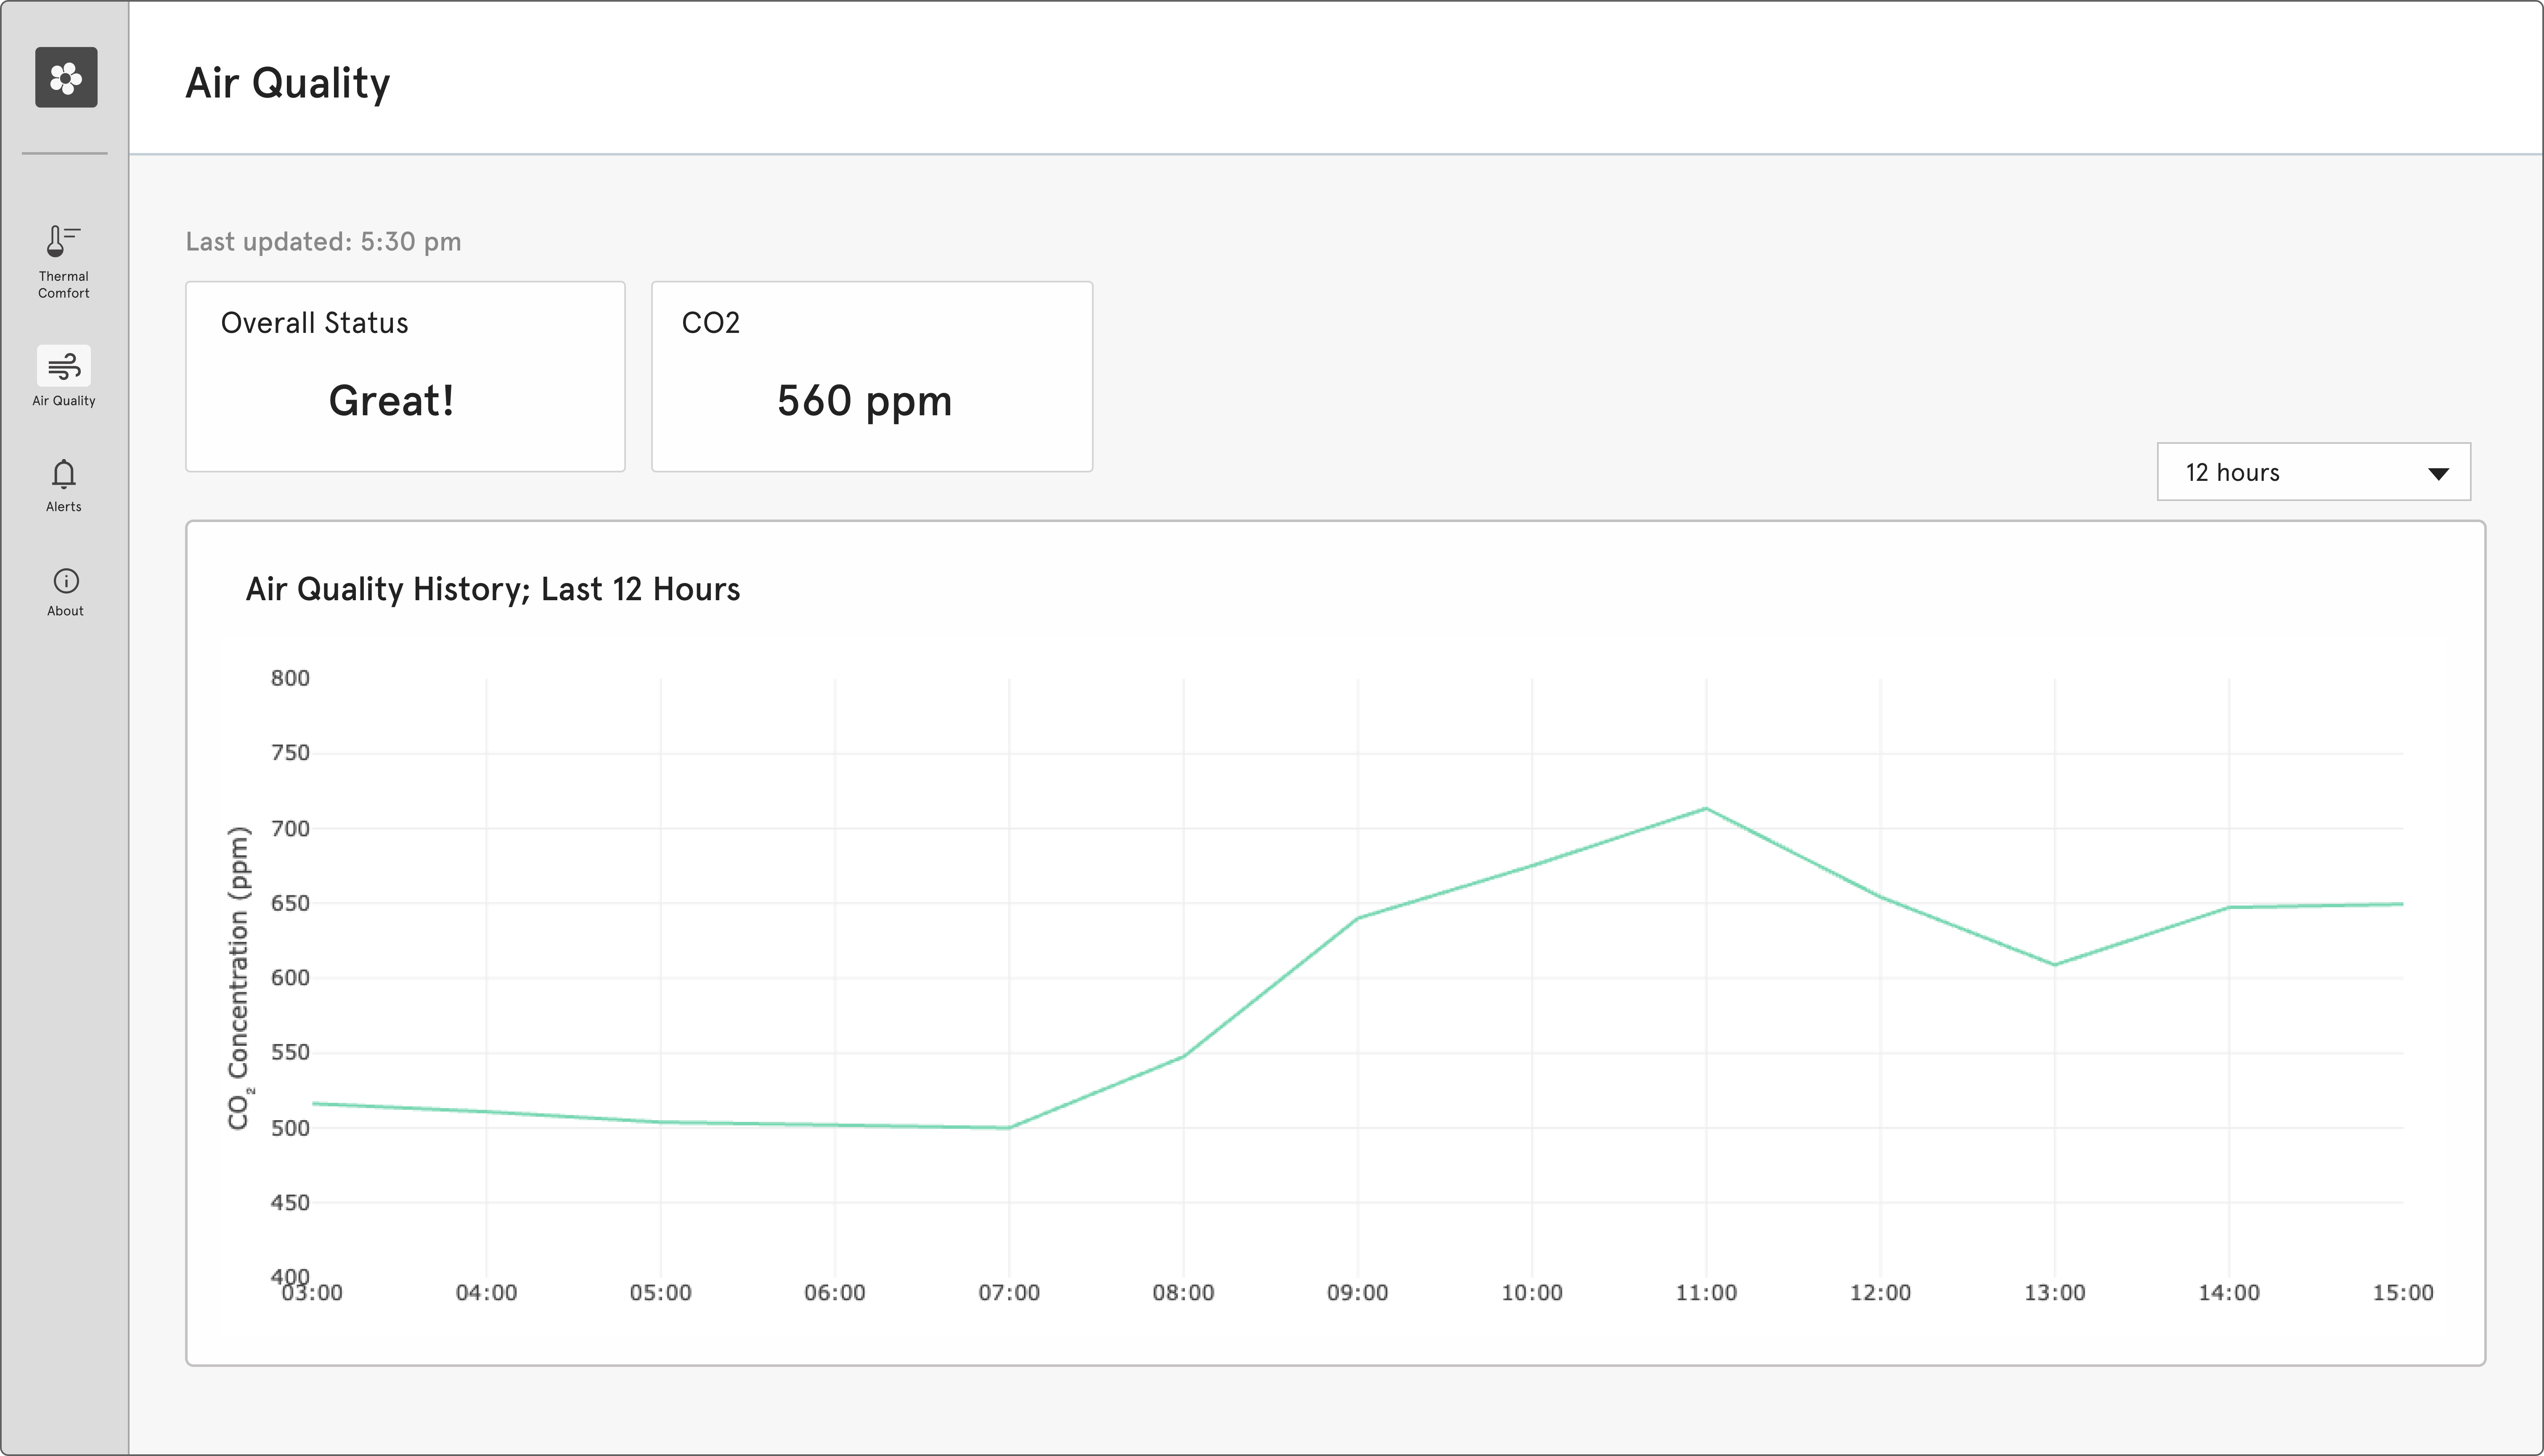Click the 700 y-axis tick label

coord(290,828)
